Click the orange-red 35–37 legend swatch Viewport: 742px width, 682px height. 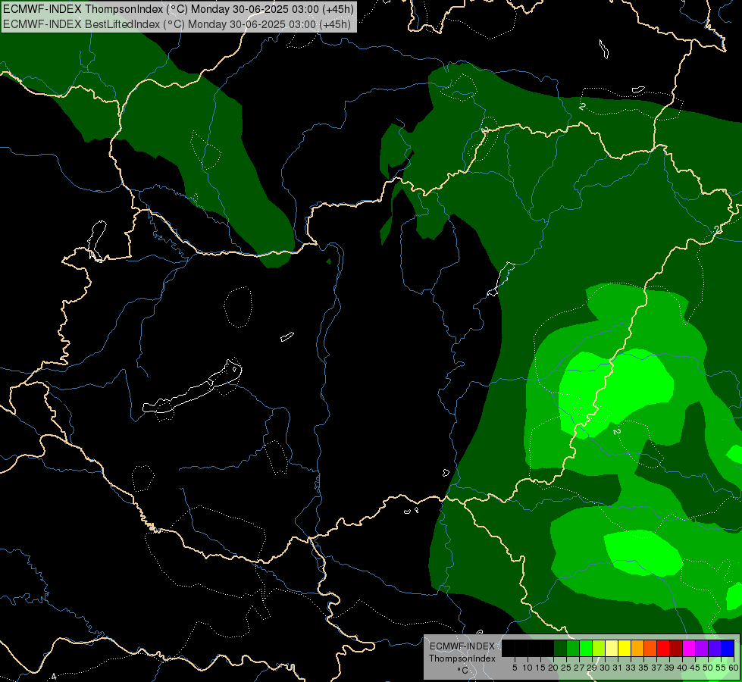tap(650, 648)
